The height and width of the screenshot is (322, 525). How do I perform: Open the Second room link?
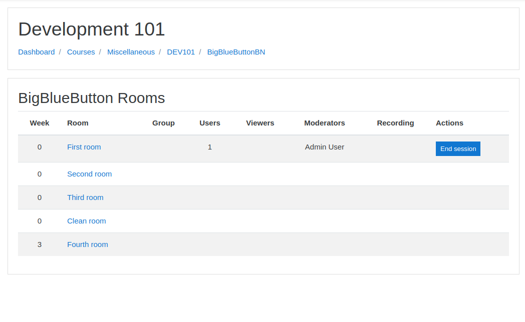coord(89,174)
